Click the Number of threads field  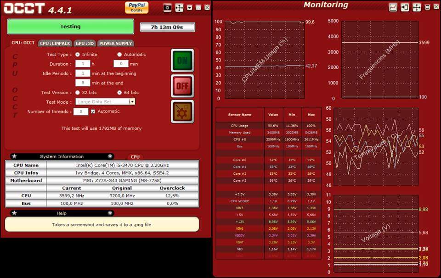[x=81, y=111]
